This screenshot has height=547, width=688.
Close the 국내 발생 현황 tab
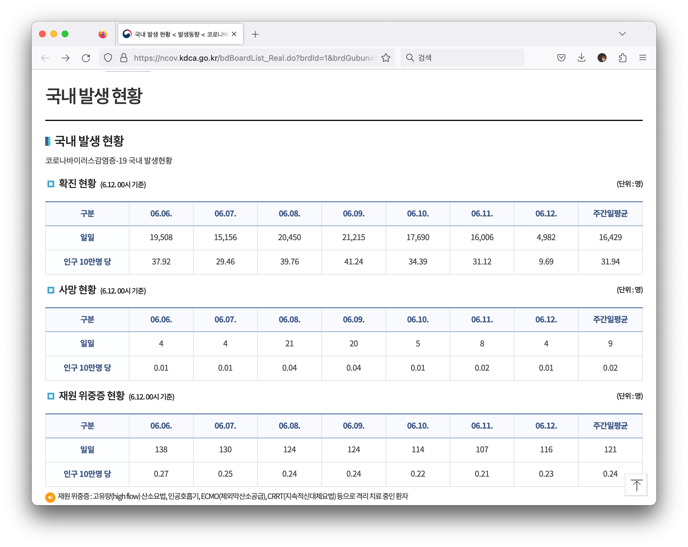234,34
